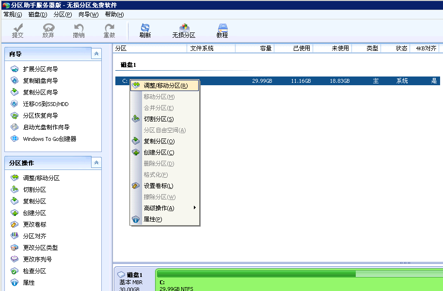Expand the 高级操作(A) submenu
Viewport: 443px width, 291px height.
[165, 208]
